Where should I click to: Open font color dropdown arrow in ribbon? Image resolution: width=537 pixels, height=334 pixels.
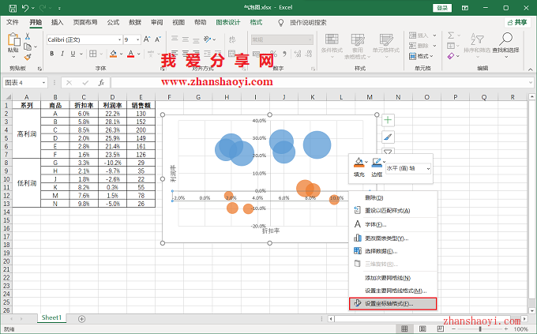coord(139,54)
